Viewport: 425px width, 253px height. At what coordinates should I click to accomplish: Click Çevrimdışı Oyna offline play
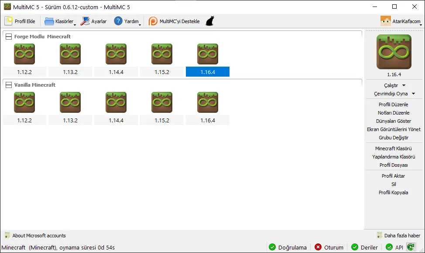[391, 94]
